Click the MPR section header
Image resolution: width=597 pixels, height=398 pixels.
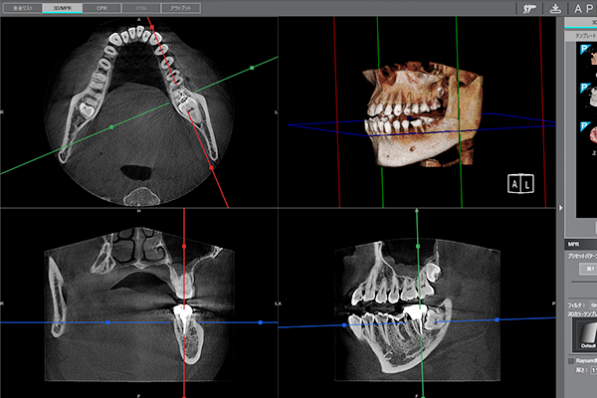(x=581, y=244)
